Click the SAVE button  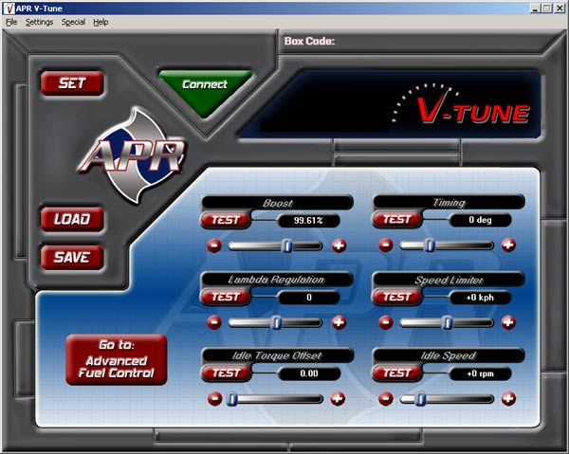pos(72,258)
